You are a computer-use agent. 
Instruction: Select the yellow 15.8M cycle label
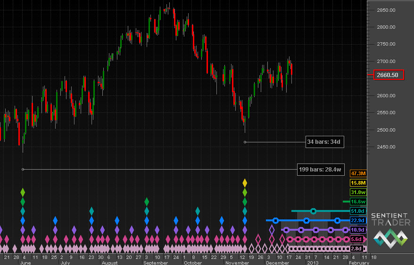click(356, 183)
